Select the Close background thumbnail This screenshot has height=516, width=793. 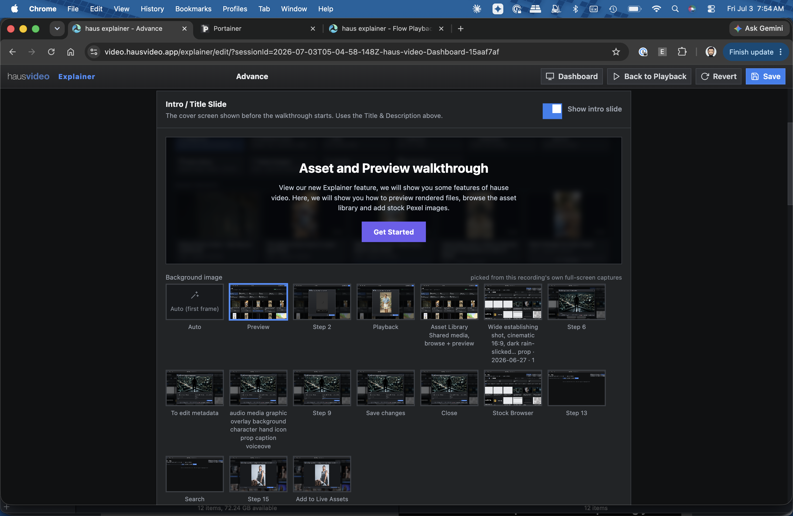pos(449,388)
